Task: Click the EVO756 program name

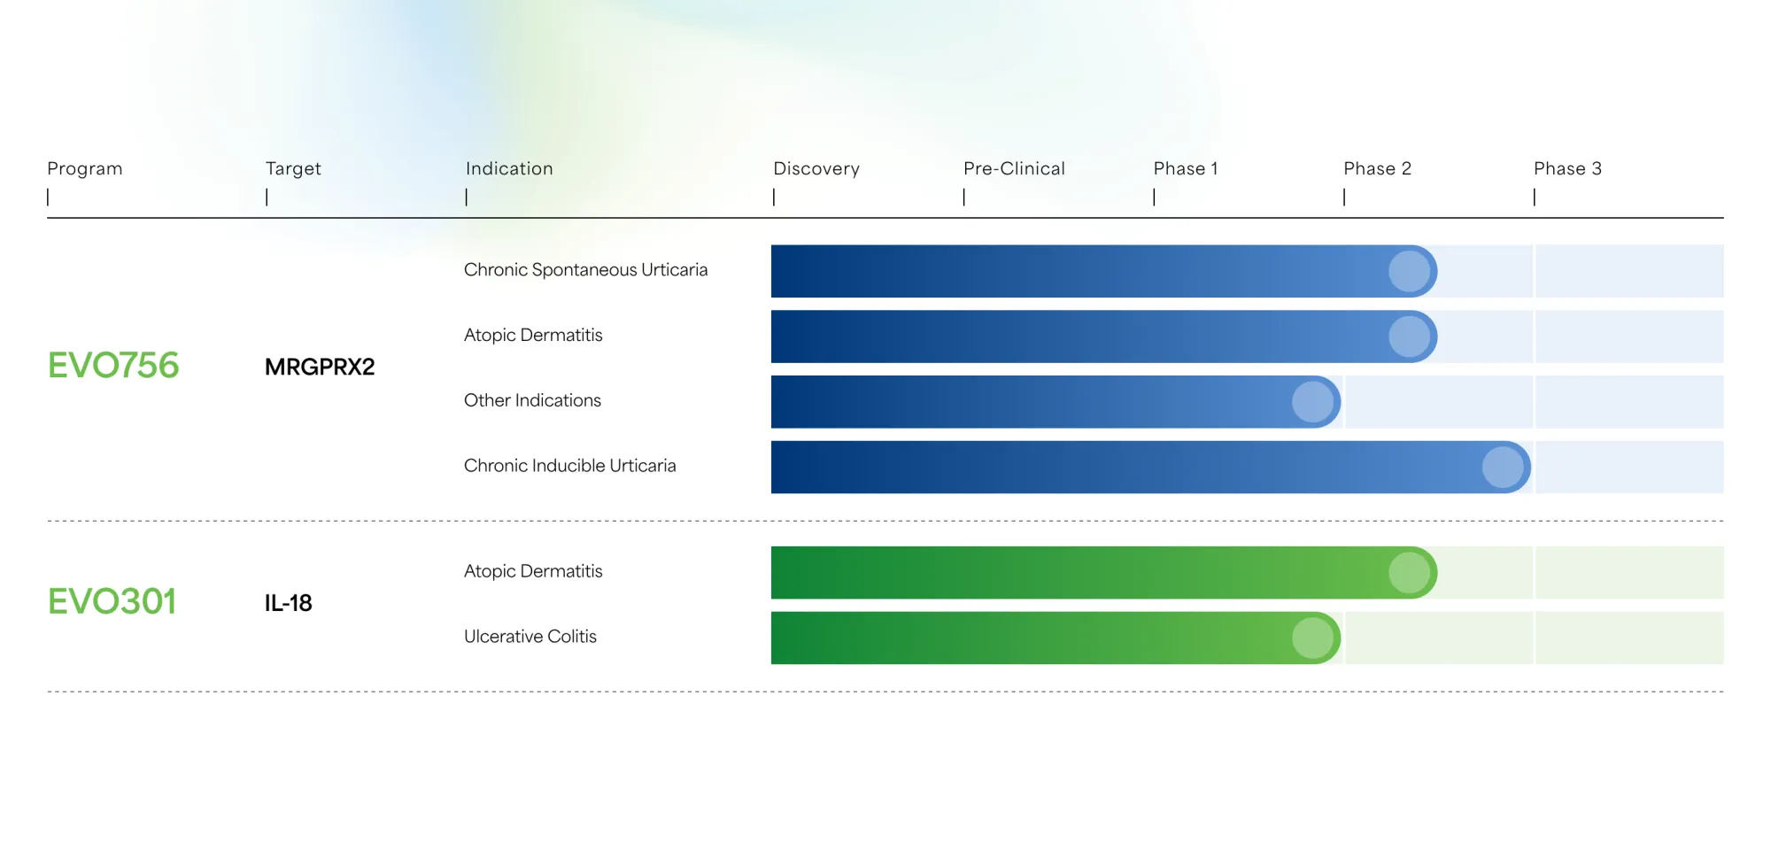Action: pyautogui.click(x=113, y=366)
